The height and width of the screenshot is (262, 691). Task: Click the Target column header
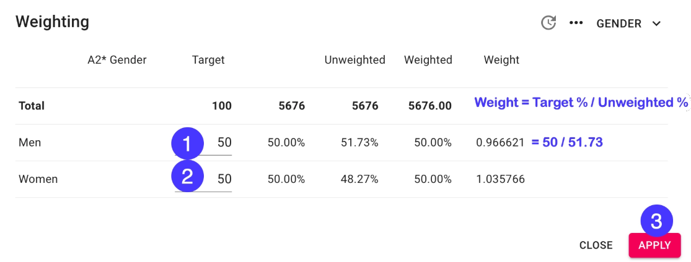[x=208, y=60]
